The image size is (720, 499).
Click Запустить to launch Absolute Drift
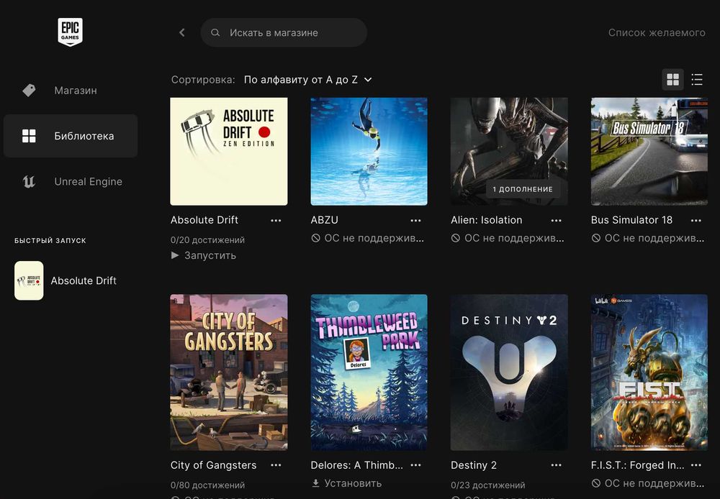(204, 255)
